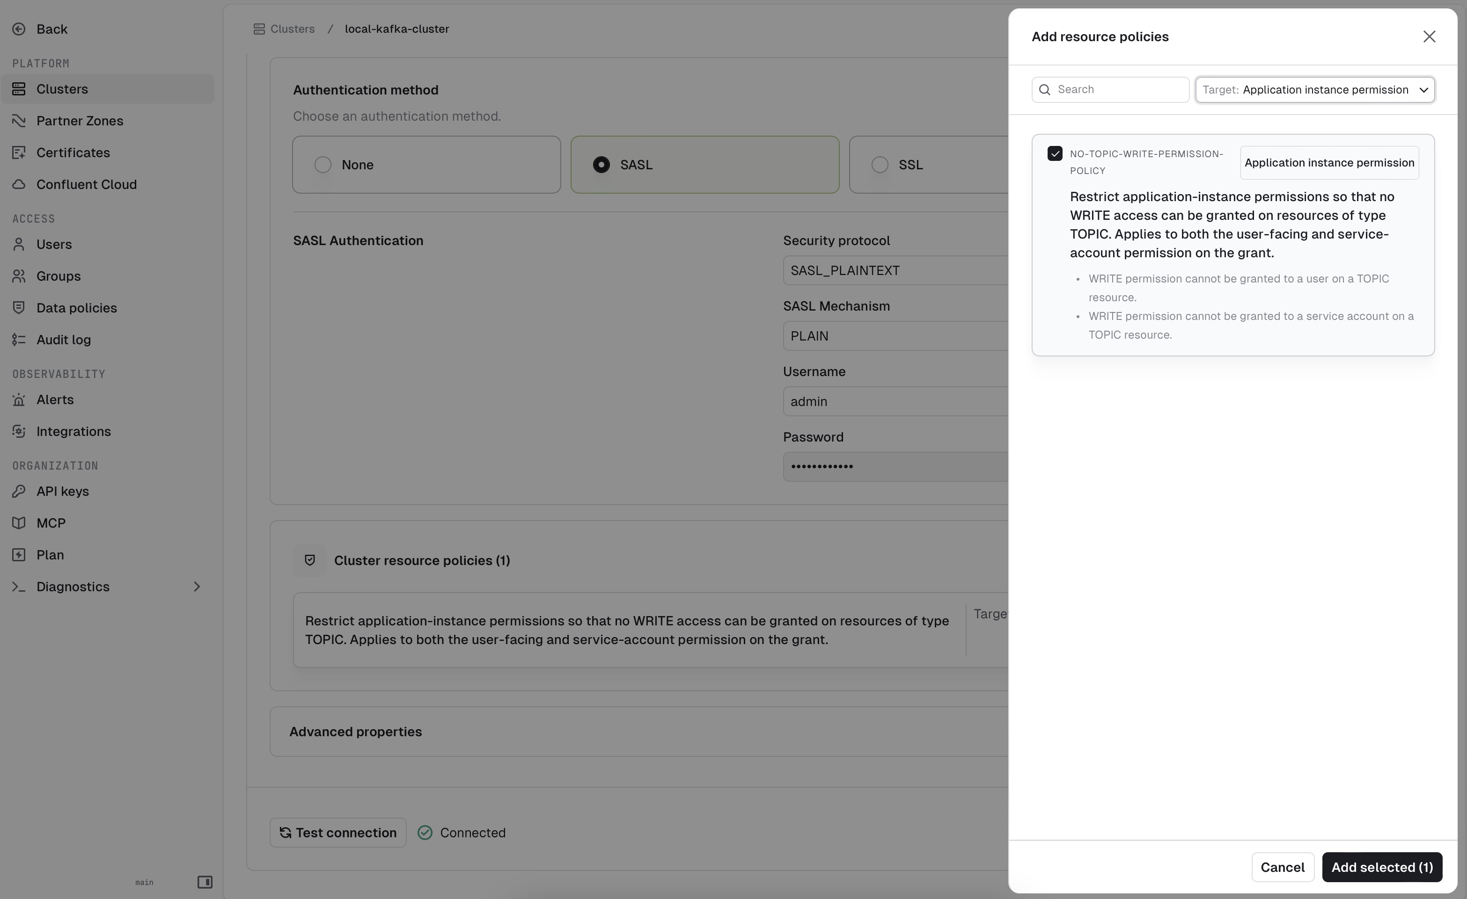Image resolution: width=1467 pixels, height=899 pixels.
Task: Open Certificates section
Action: 73,152
